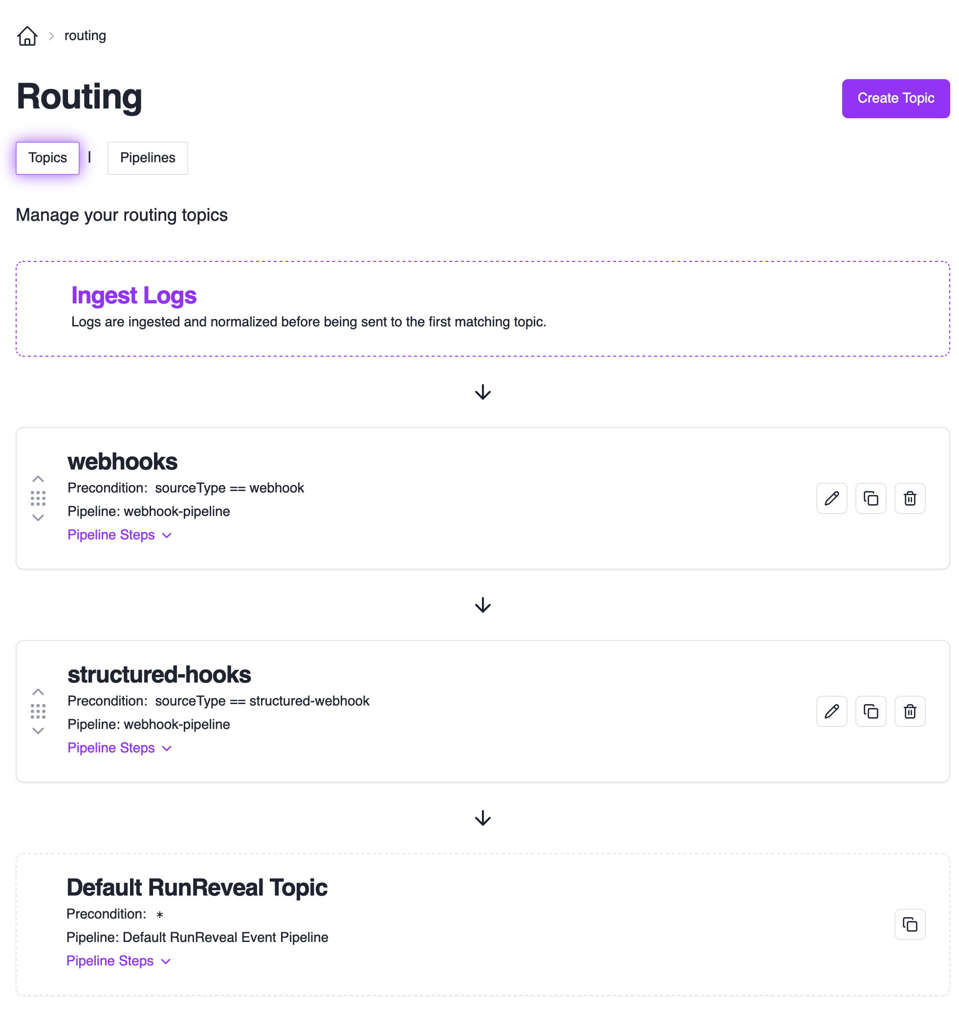Delete the webhooks topic
Screen dimensions: 959x1026
(909, 498)
